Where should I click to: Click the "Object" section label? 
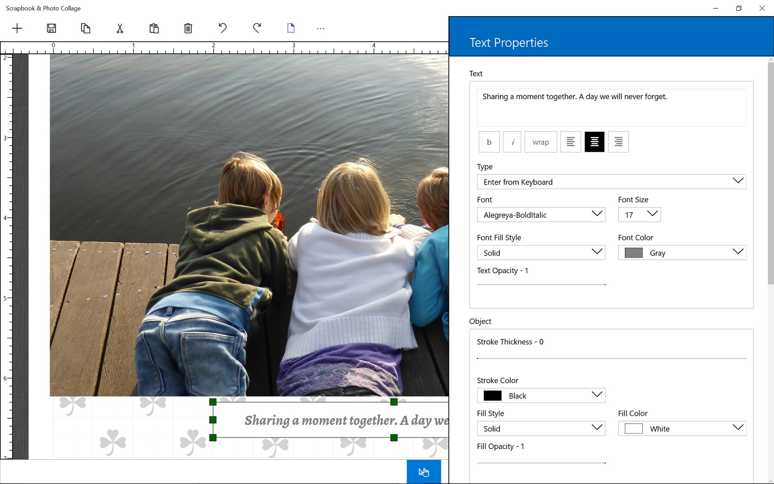point(480,321)
